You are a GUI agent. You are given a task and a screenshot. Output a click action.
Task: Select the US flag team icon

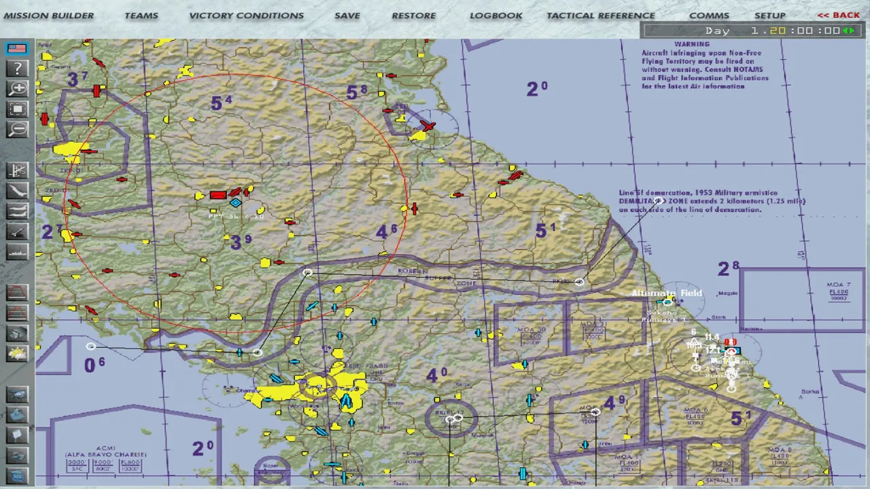[x=17, y=49]
